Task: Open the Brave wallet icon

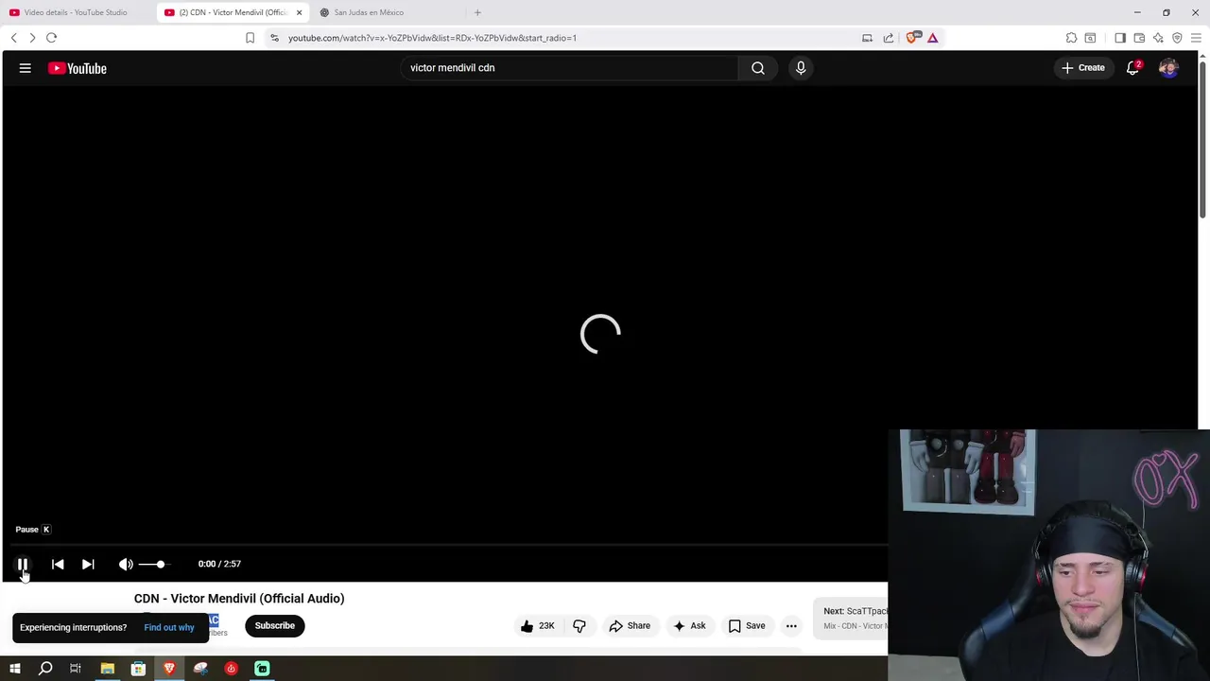Action: 1139,38
